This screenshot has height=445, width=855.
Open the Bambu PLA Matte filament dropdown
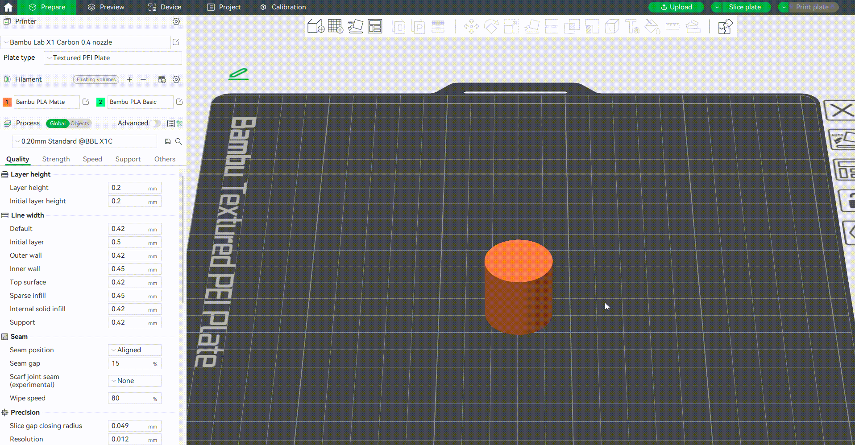[47, 102]
